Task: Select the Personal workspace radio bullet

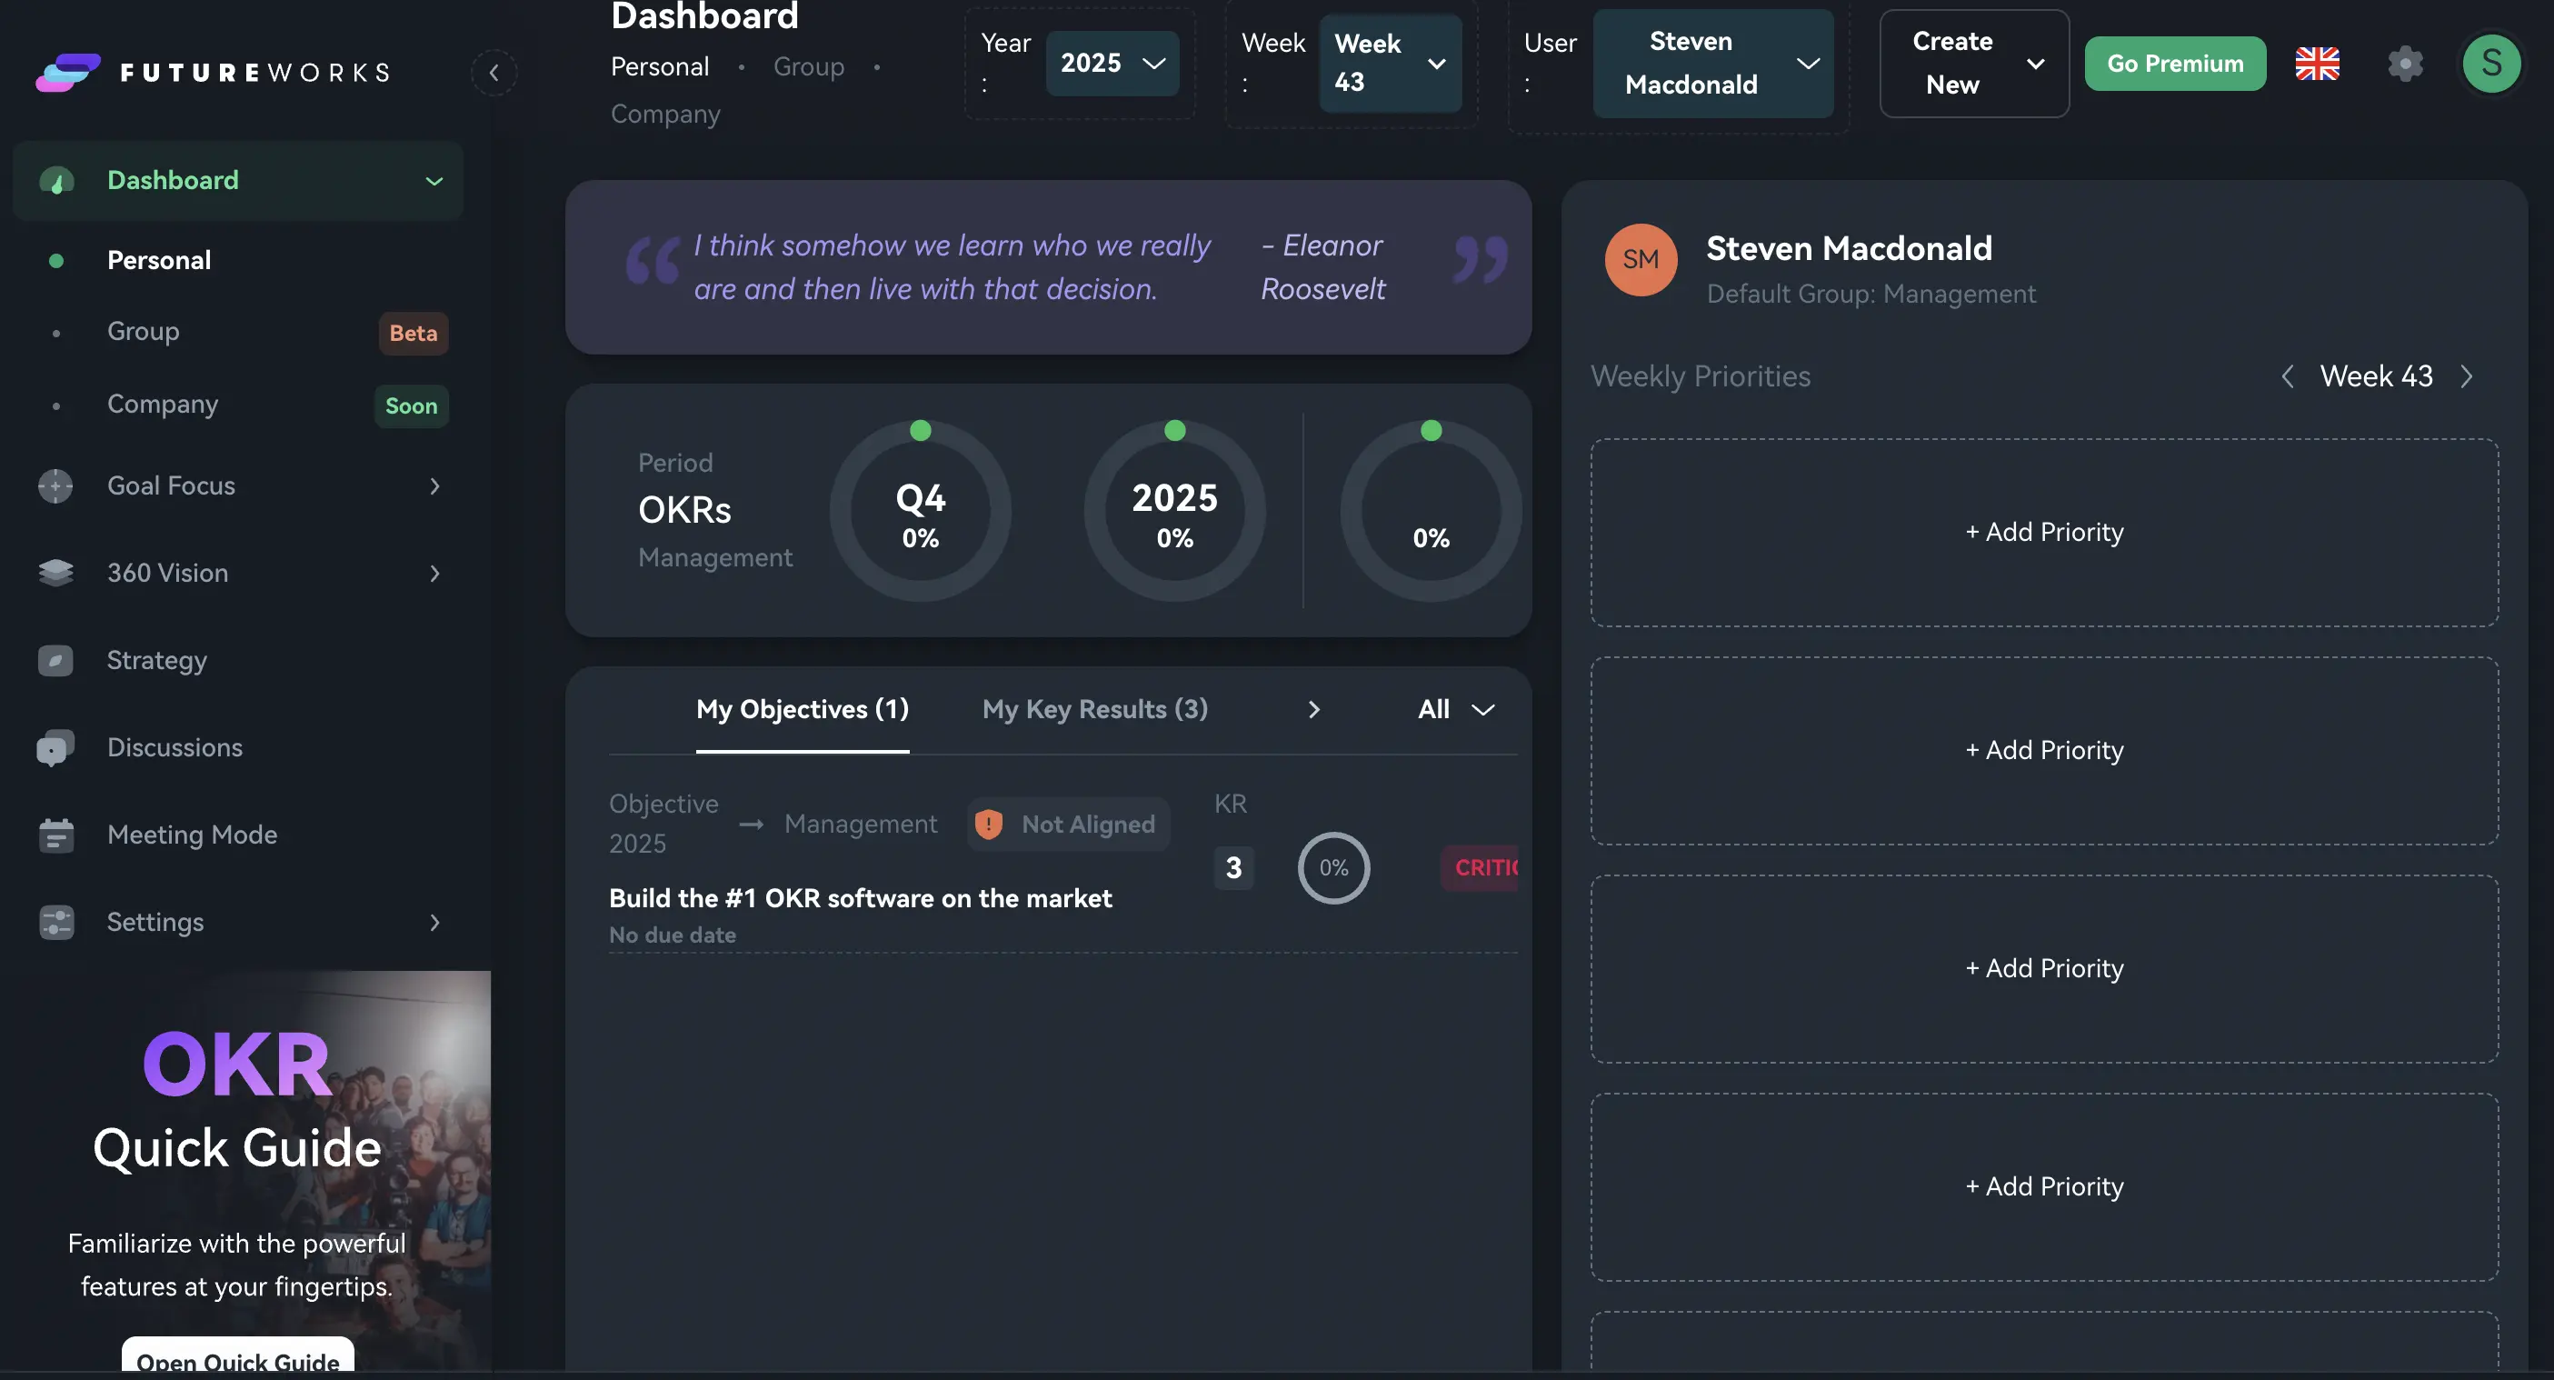Action: [55, 260]
